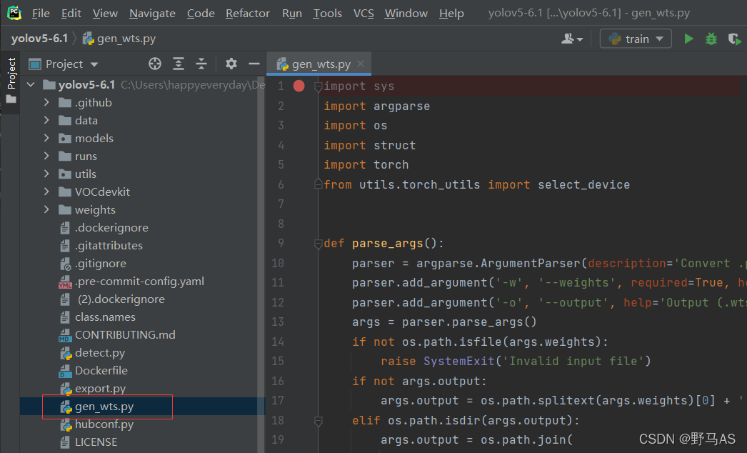Fold the parse_args function at line 9
This screenshot has height=453, width=747.
319,244
